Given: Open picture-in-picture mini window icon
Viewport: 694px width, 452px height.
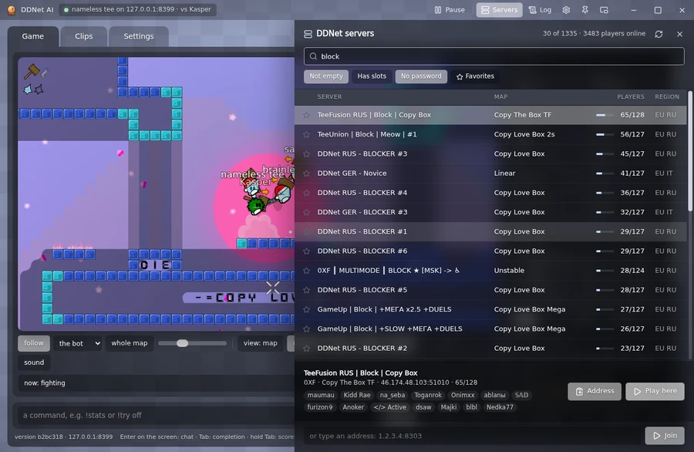Looking at the screenshot, I should pyautogui.click(x=604, y=10).
